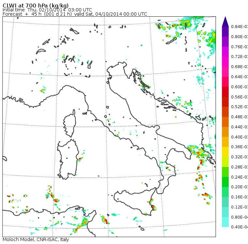The image size is (248, 244).
Task: Click the teal swatch between 0.12E and 0.16E
Action: (225, 202)
